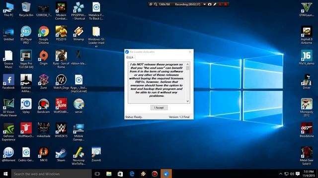
Task: Select the Bandicam desktop icon
Action: (x=44, y=106)
